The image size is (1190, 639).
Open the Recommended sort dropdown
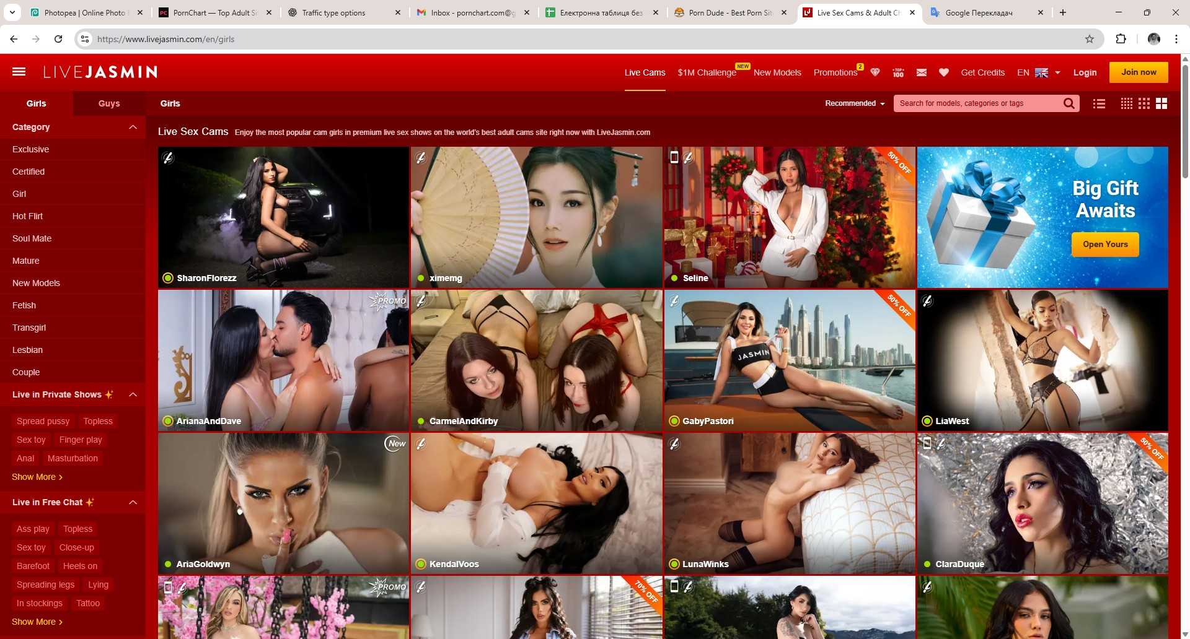[x=854, y=103]
